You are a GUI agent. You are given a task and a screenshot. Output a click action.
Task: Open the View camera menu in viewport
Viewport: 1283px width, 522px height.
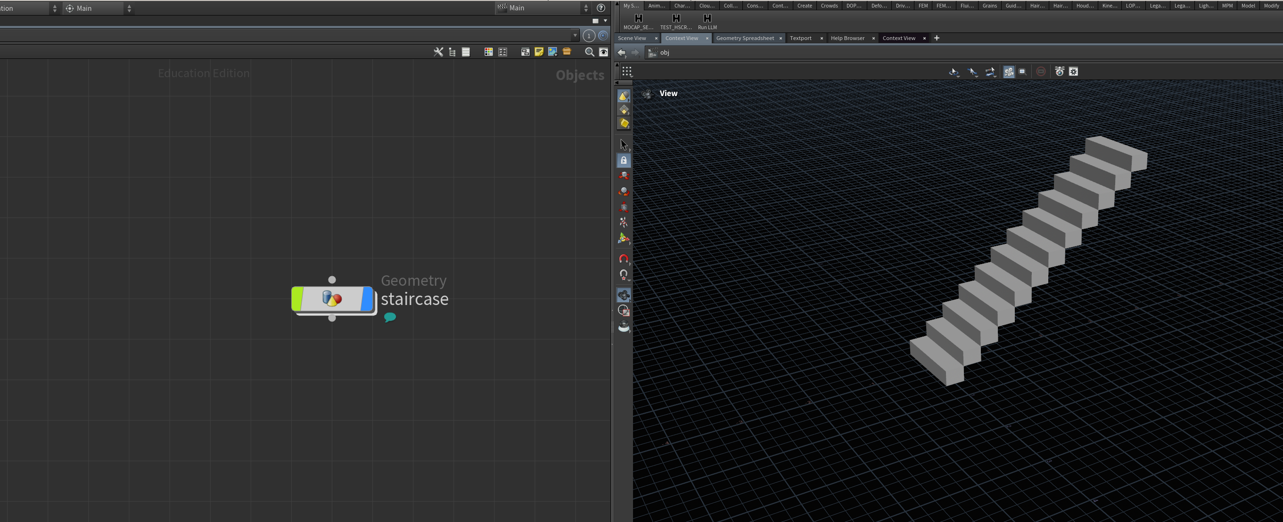[x=668, y=94]
